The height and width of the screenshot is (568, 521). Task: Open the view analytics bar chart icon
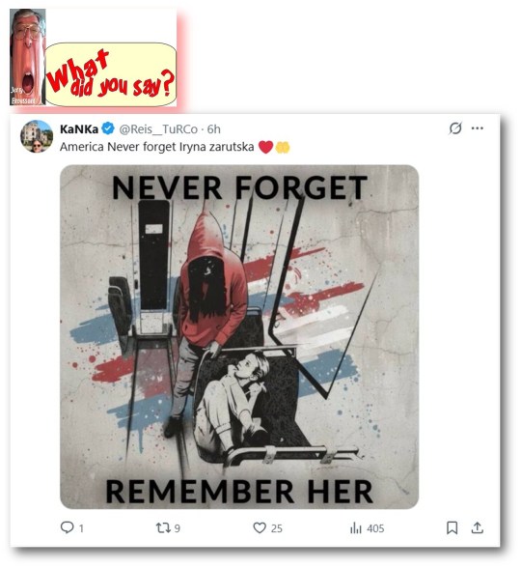pos(356,528)
